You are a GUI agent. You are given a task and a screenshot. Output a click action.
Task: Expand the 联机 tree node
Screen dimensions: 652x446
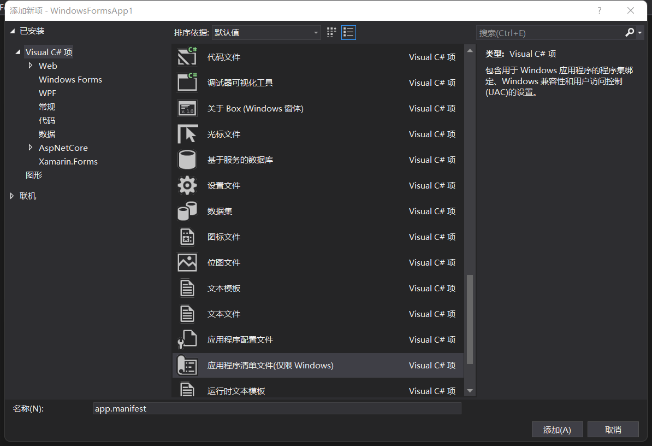[x=12, y=196]
